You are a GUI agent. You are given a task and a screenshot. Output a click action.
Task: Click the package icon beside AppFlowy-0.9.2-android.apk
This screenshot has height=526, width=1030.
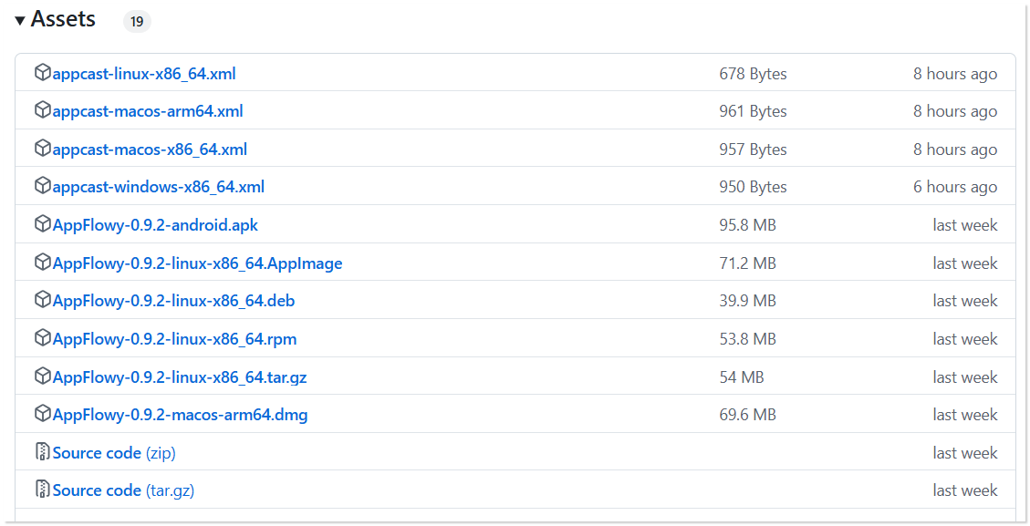pos(43,224)
